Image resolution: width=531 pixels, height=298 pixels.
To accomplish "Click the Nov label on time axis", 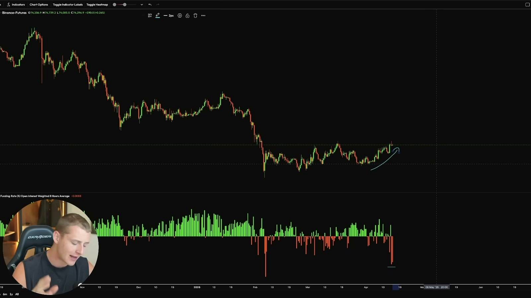I will click(x=82, y=287).
